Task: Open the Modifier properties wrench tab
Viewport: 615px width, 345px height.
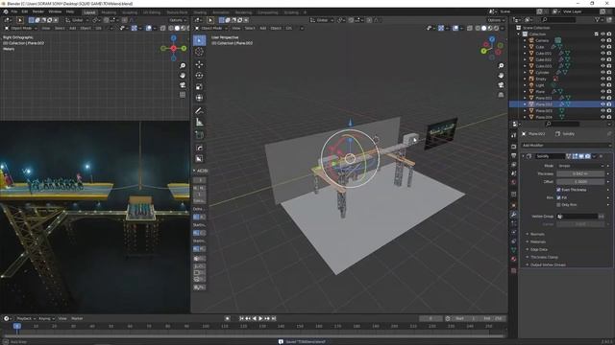Action: (514, 215)
